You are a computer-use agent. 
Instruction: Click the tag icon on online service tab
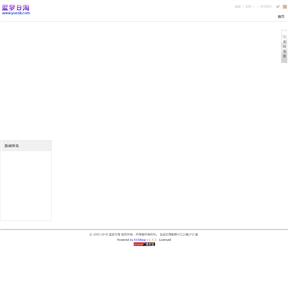284,37
